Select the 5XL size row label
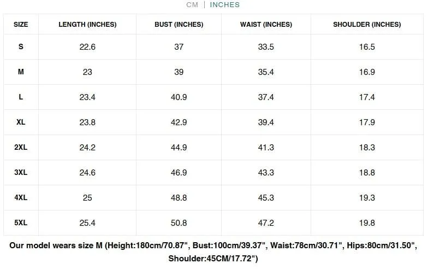 pos(21,223)
